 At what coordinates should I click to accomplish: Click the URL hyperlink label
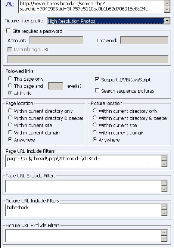point(9,4)
